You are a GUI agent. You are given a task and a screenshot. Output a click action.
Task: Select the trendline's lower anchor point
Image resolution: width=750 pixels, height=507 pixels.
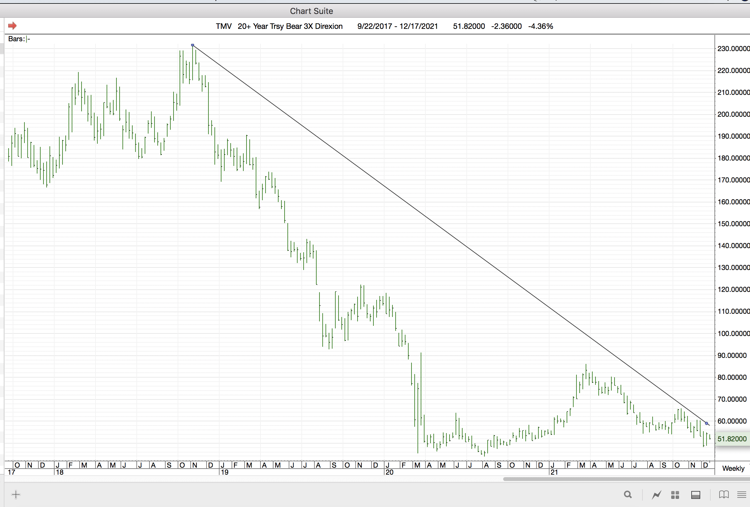coord(707,424)
